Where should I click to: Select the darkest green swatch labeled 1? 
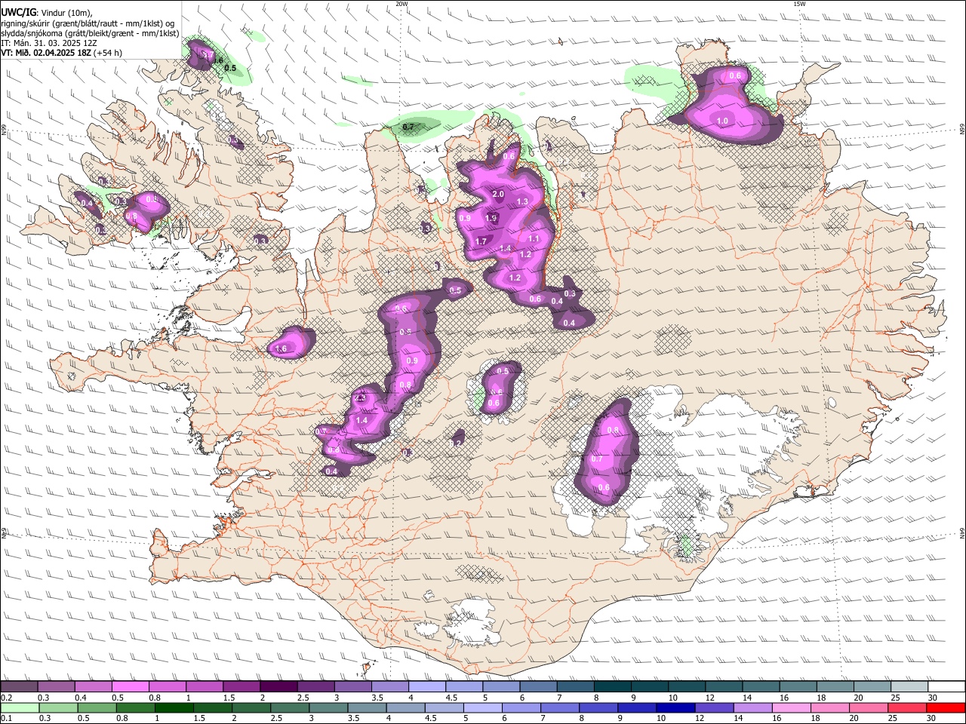coord(174,707)
